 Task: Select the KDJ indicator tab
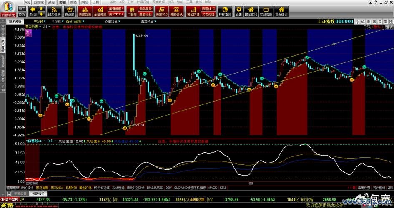coord(223,188)
